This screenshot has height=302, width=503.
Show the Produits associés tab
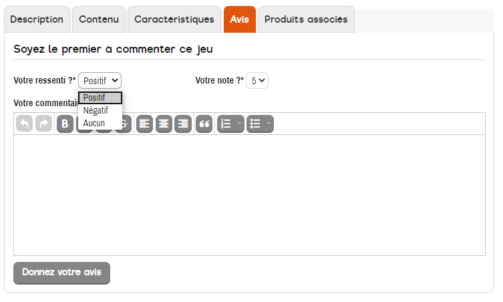point(306,19)
